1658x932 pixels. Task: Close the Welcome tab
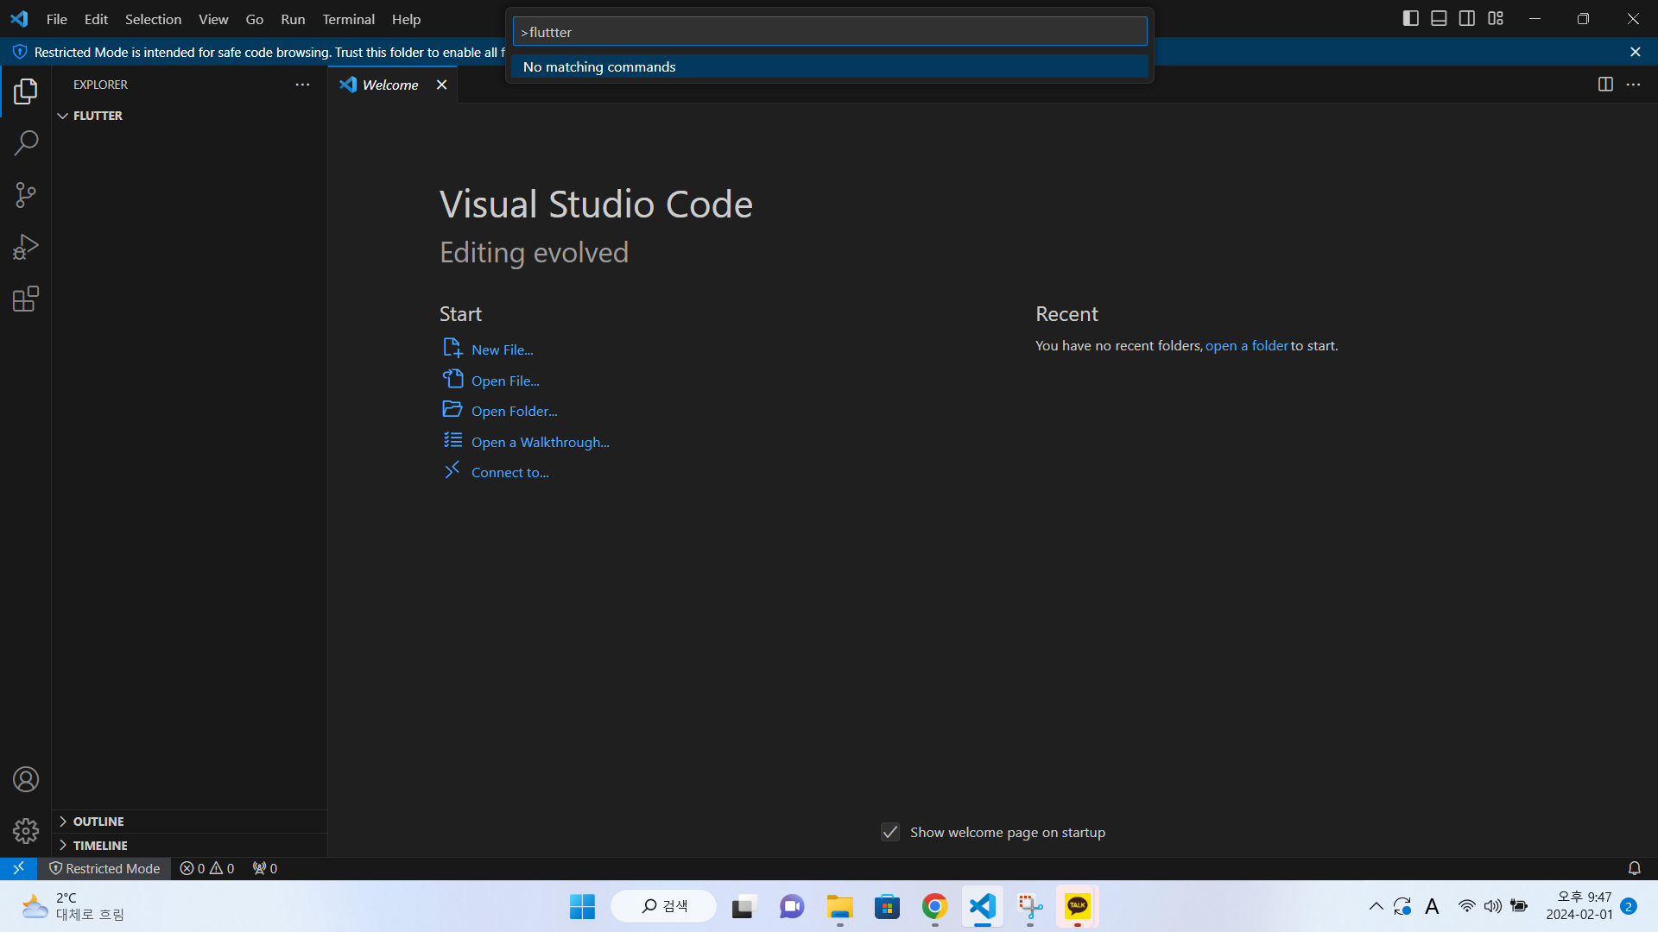[x=441, y=85]
